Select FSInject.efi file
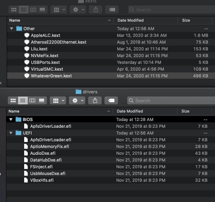Screen dimensions: 215x202 [x=111, y=166]
